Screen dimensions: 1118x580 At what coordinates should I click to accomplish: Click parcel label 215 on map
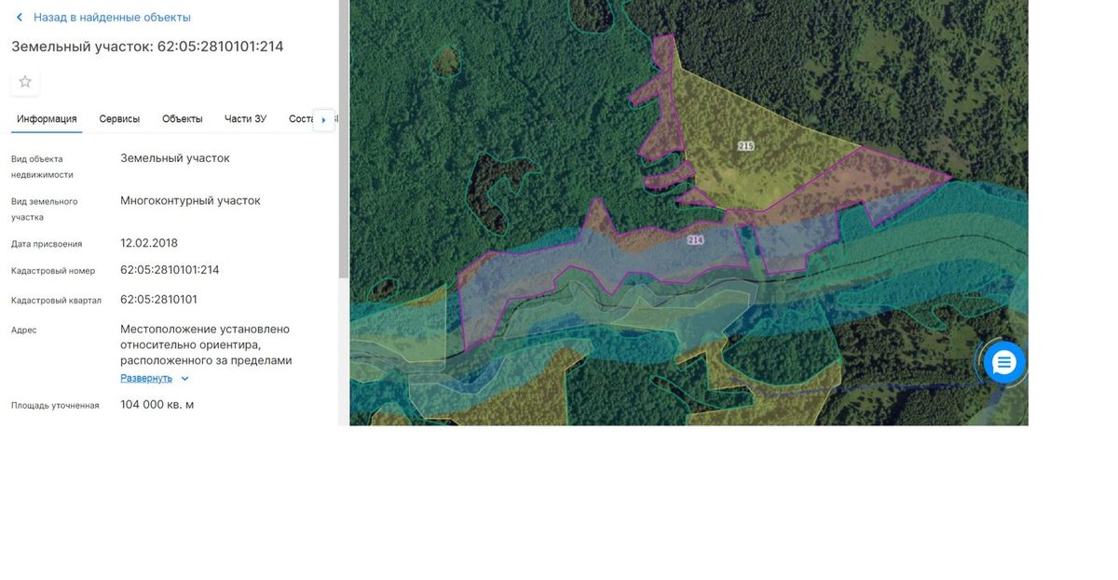tap(745, 146)
